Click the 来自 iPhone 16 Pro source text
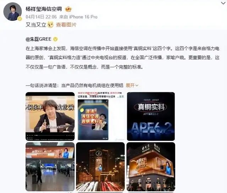The image size is (227, 193). point(78,17)
